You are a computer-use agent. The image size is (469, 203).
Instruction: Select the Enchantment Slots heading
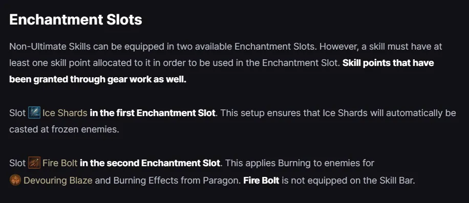coord(76,20)
